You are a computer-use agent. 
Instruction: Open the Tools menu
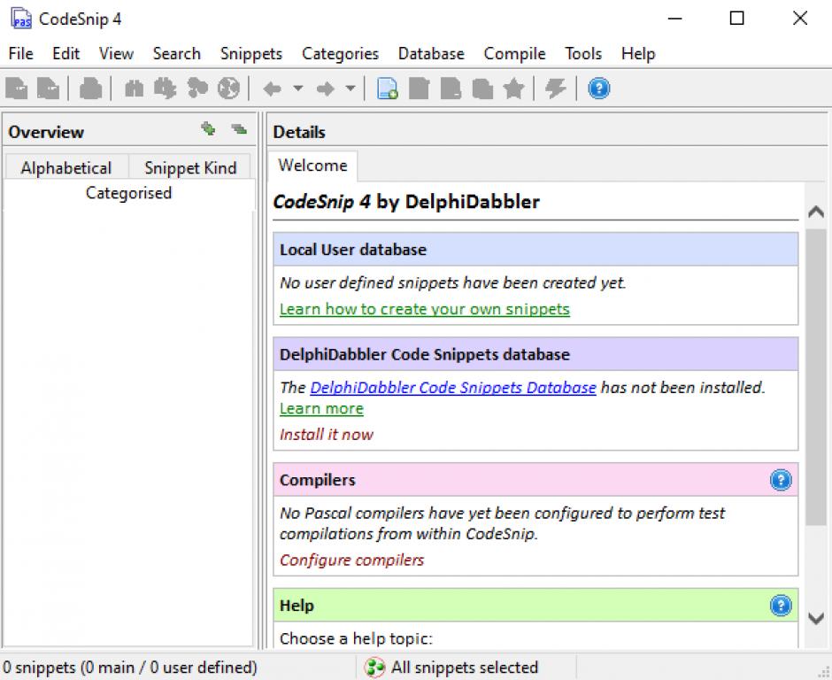pos(583,54)
